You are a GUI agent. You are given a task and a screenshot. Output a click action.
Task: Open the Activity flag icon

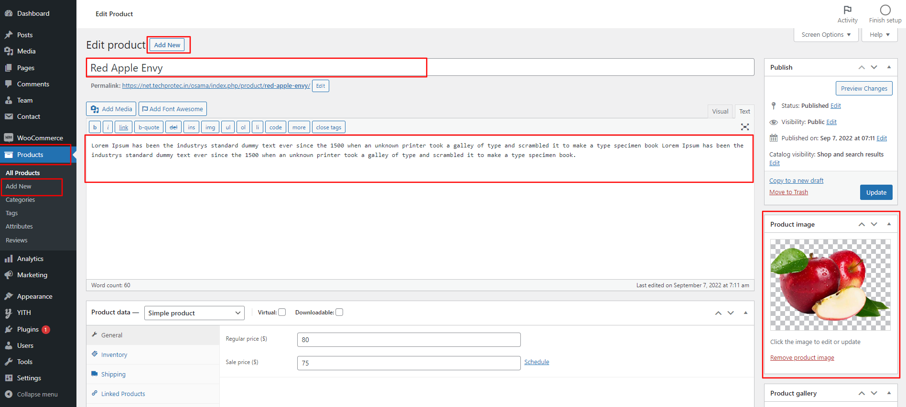[x=847, y=10]
